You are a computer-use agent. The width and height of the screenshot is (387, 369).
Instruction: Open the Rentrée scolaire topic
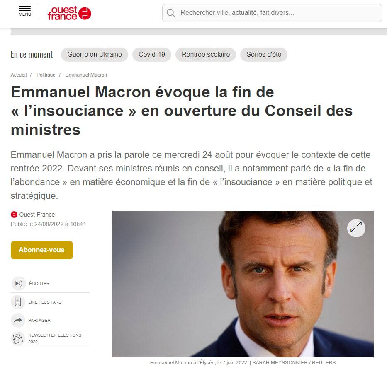point(206,55)
